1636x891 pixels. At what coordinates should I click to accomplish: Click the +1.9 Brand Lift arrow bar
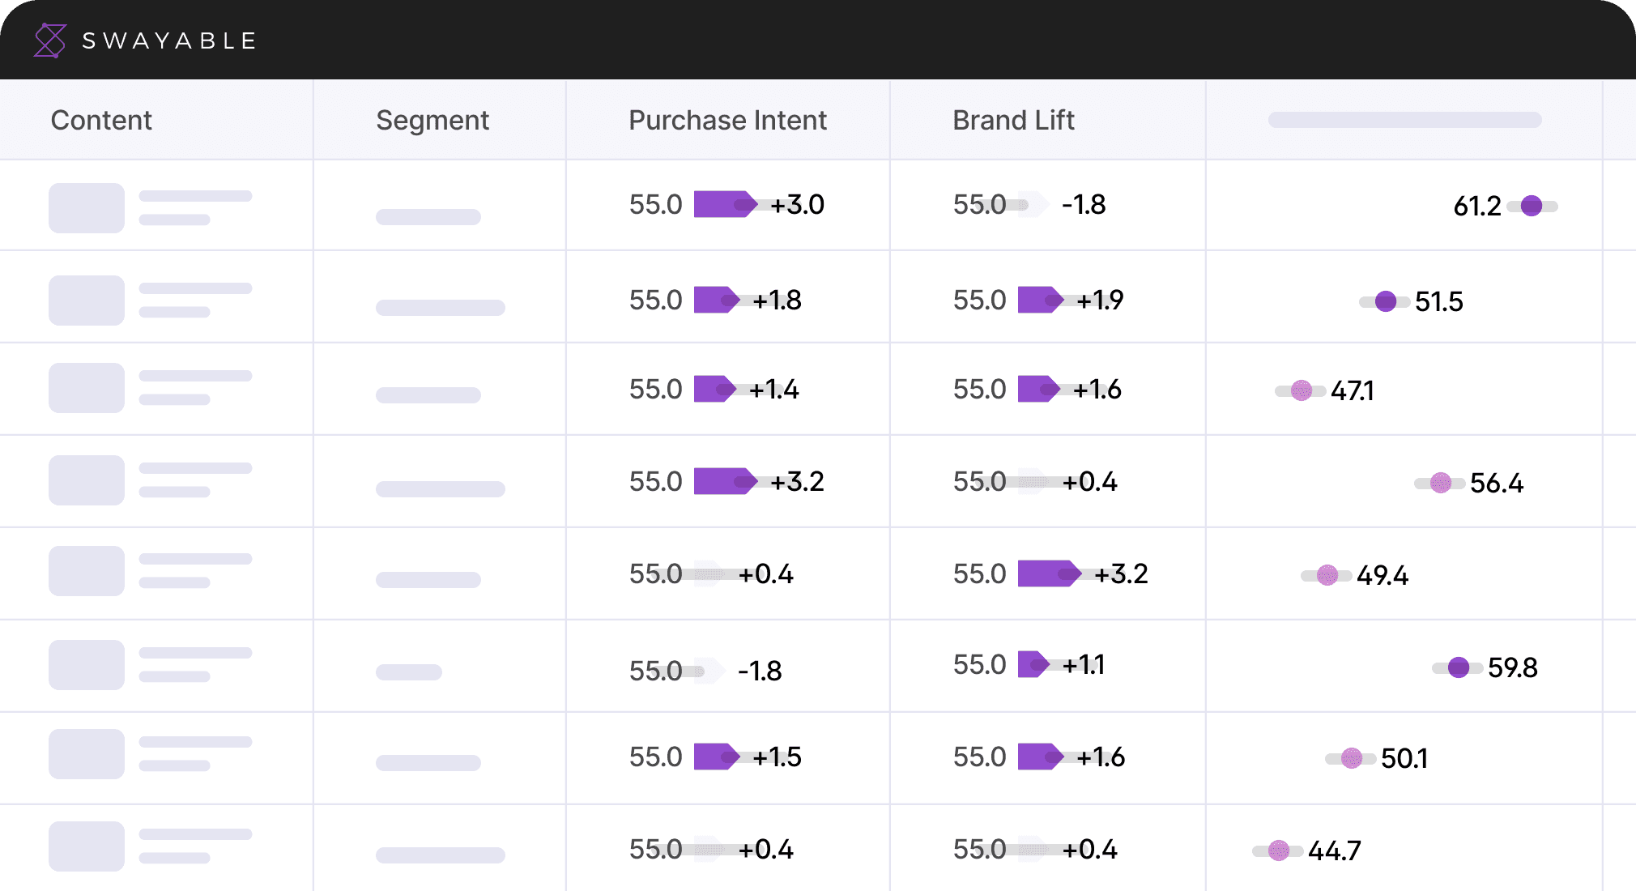tap(1040, 300)
